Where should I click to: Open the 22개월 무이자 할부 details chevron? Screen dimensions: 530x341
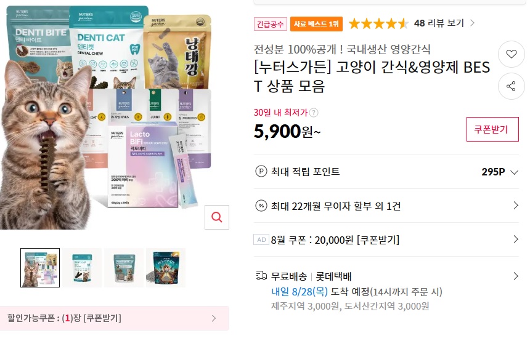516,205
